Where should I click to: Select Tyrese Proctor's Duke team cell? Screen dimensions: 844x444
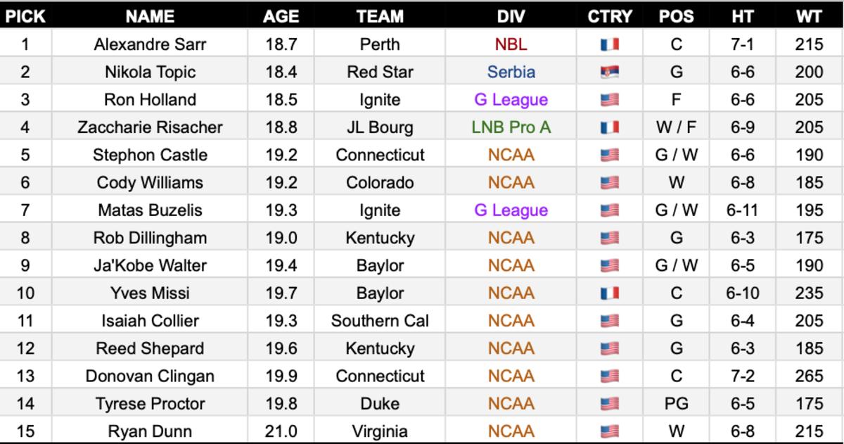pos(380,404)
